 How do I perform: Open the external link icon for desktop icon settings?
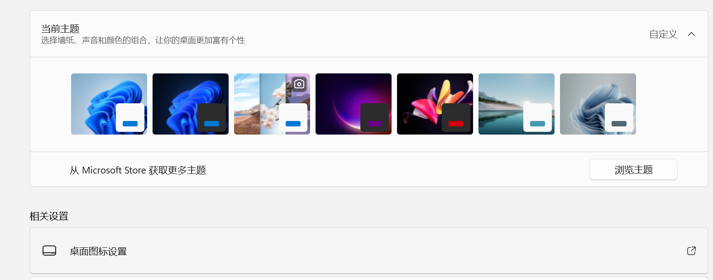click(691, 251)
